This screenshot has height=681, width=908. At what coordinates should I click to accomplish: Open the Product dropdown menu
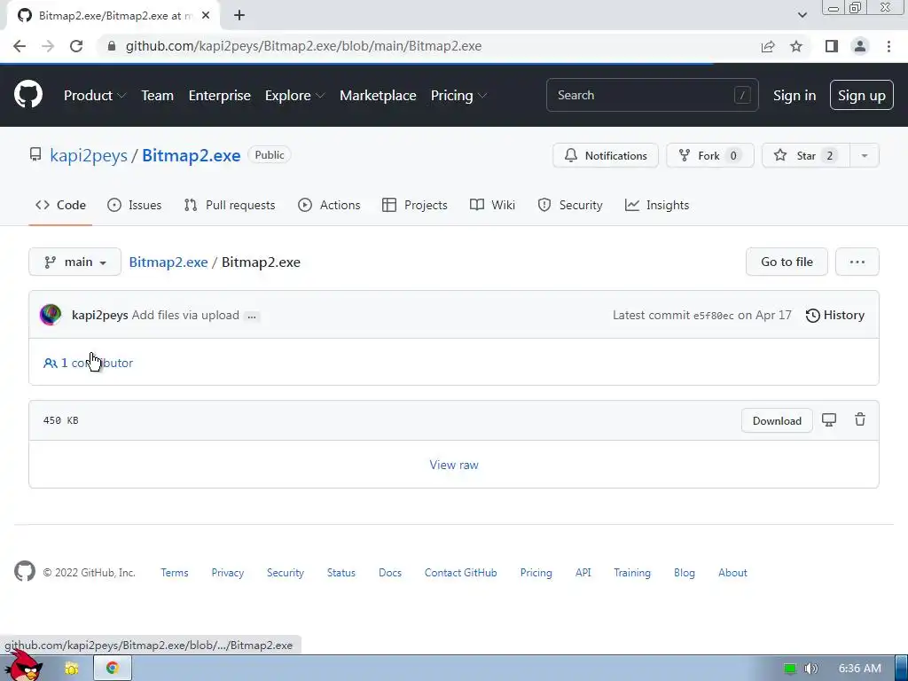coord(94,96)
